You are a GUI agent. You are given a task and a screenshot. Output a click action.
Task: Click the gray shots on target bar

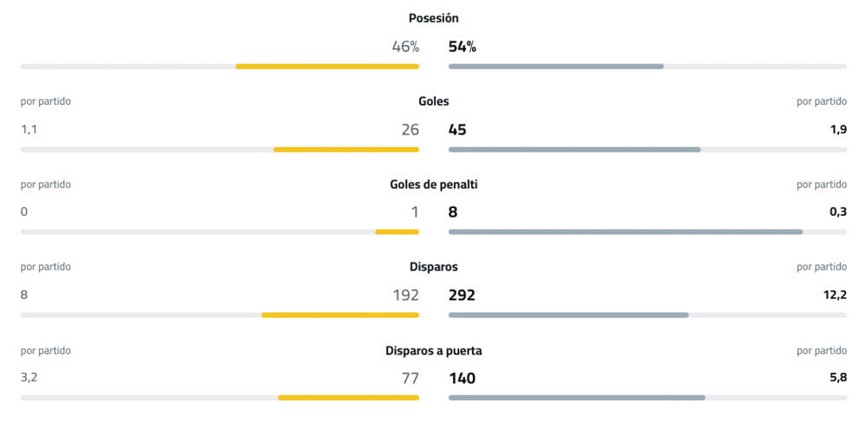tap(577, 398)
